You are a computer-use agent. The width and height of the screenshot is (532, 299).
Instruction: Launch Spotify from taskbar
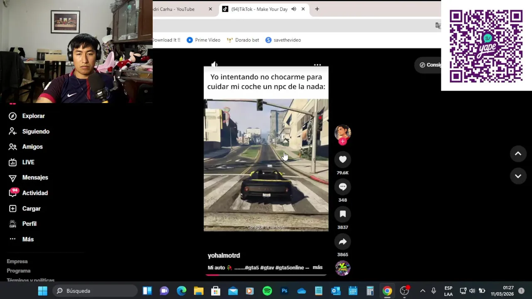[267, 291]
